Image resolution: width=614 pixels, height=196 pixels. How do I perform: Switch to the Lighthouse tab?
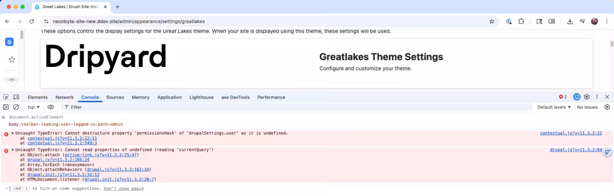point(202,97)
